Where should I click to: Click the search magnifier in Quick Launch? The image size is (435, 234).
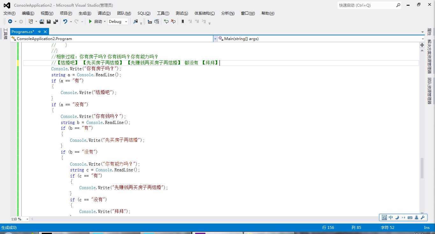tap(398, 5)
